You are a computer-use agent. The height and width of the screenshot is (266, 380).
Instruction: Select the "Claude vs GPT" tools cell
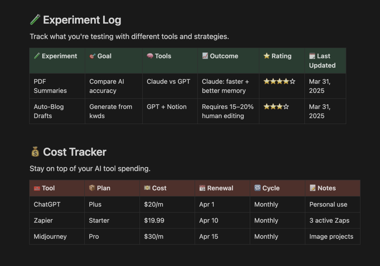[168, 81]
